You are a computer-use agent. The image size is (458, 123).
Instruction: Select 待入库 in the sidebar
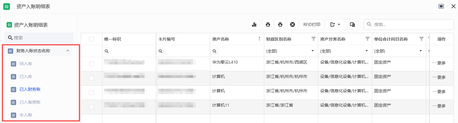pyautogui.click(x=26, y=64)
